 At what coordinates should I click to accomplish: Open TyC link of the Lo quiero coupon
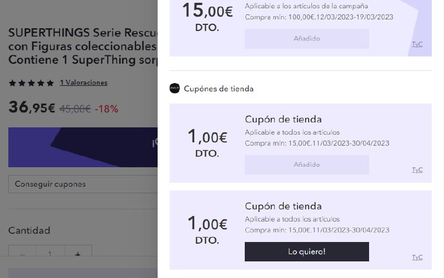tap(417, 257)
